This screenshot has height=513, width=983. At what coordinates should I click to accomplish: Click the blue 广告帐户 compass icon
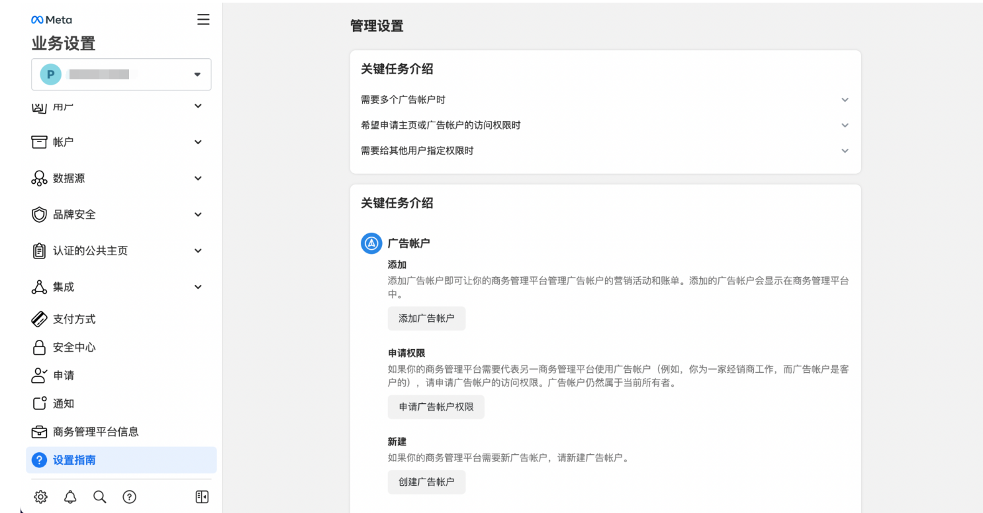click(371, 243)
